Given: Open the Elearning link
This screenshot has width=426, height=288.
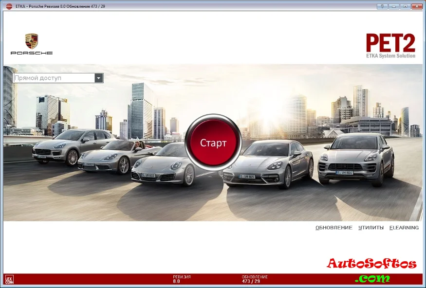Looking at the screenshot, I should pyautogui.click(x=404, y=228).
